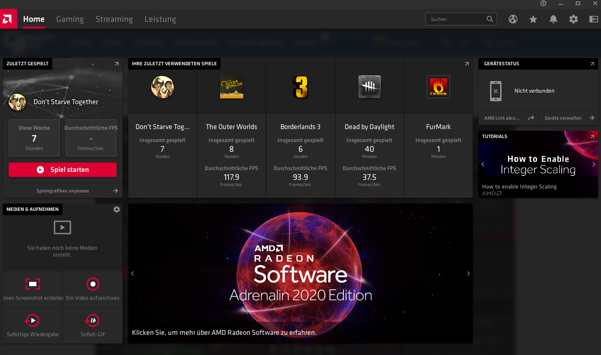Image resolution: width=601 pixels, height=355 pixels.
Task: Open the Adrenalin 2020 Edition banner
Action: pyautogui.click(x=300, y=274)
